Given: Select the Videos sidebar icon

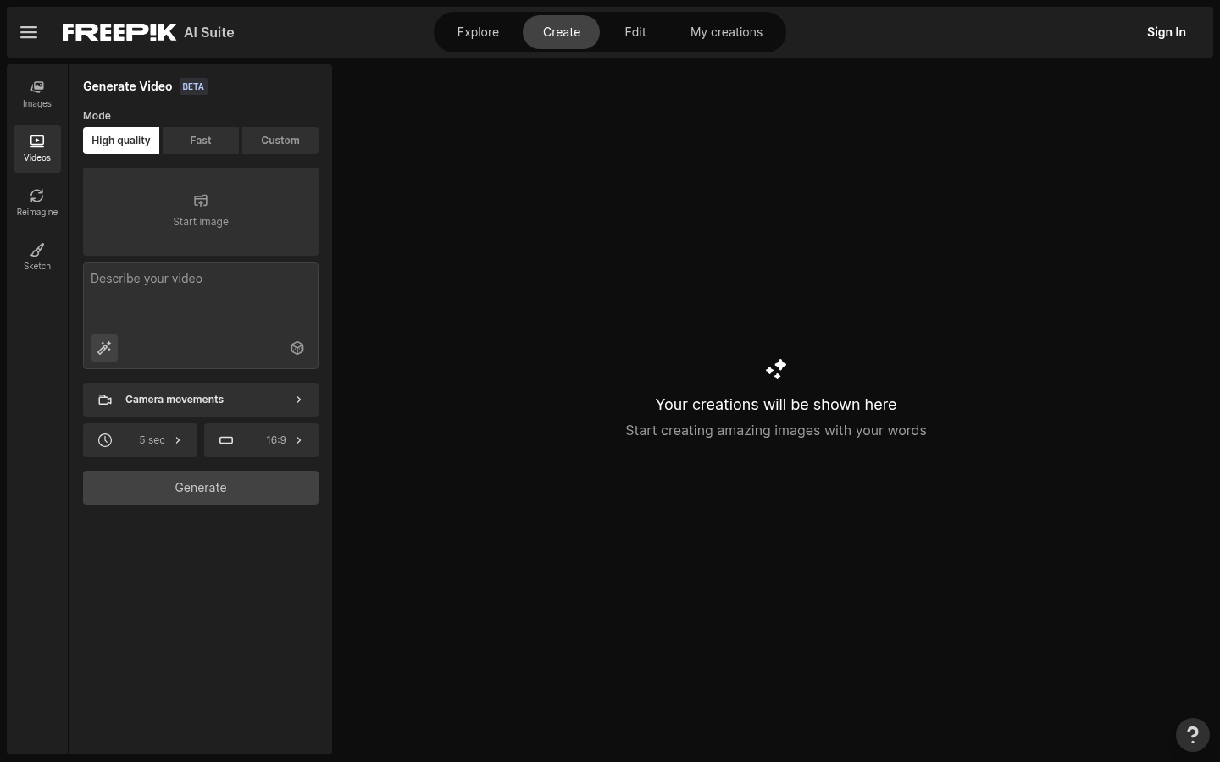Looking at the screenshot, I should (x=36, y=148).
